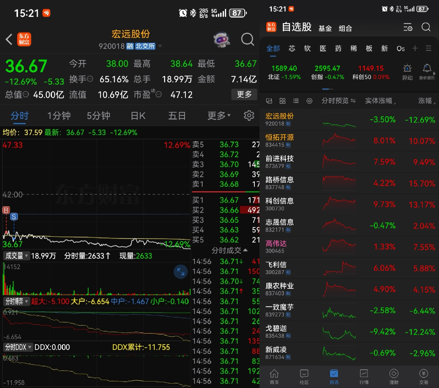Tap the first layout icon left of grid icon
This screenshot has width=439, height=388.
point(269,101)
